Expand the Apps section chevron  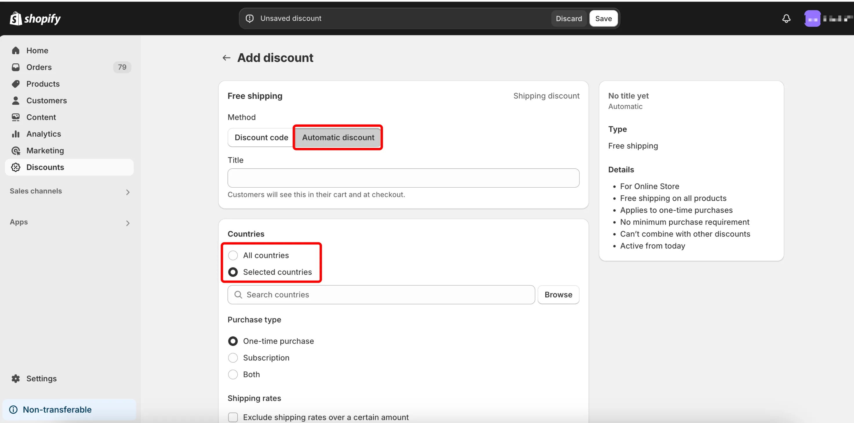(128, 223)
